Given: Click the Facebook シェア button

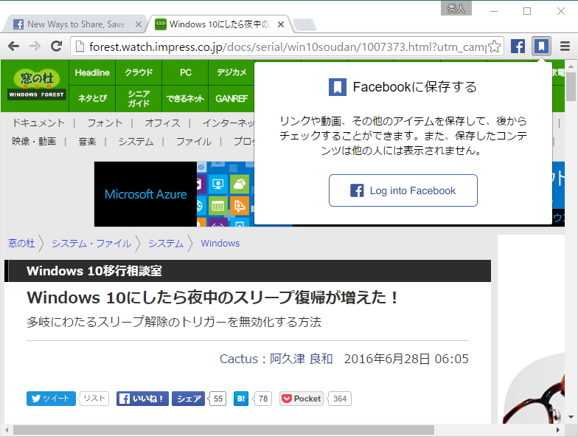Looking at the screenshot, I should click(x=188, y=399).
